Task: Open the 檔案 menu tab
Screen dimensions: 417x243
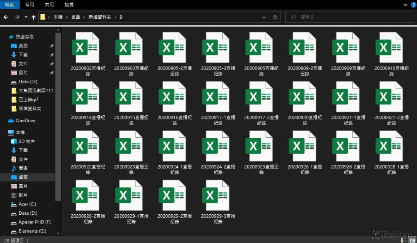Action: point(9,5)
